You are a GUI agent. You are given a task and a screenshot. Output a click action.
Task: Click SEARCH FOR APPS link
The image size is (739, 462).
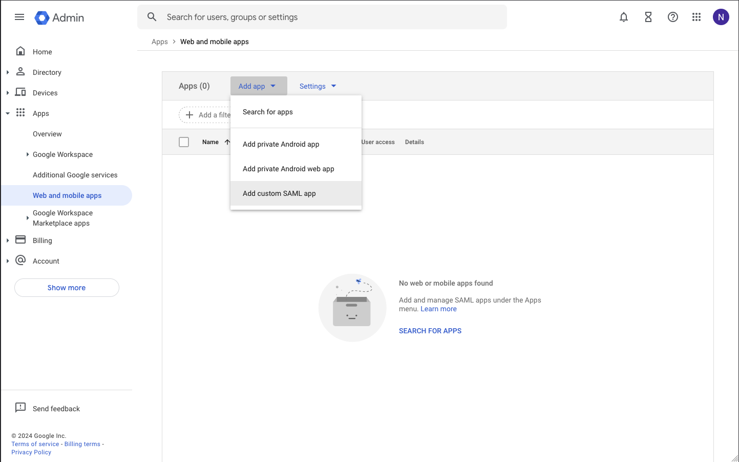coord(430,331)
